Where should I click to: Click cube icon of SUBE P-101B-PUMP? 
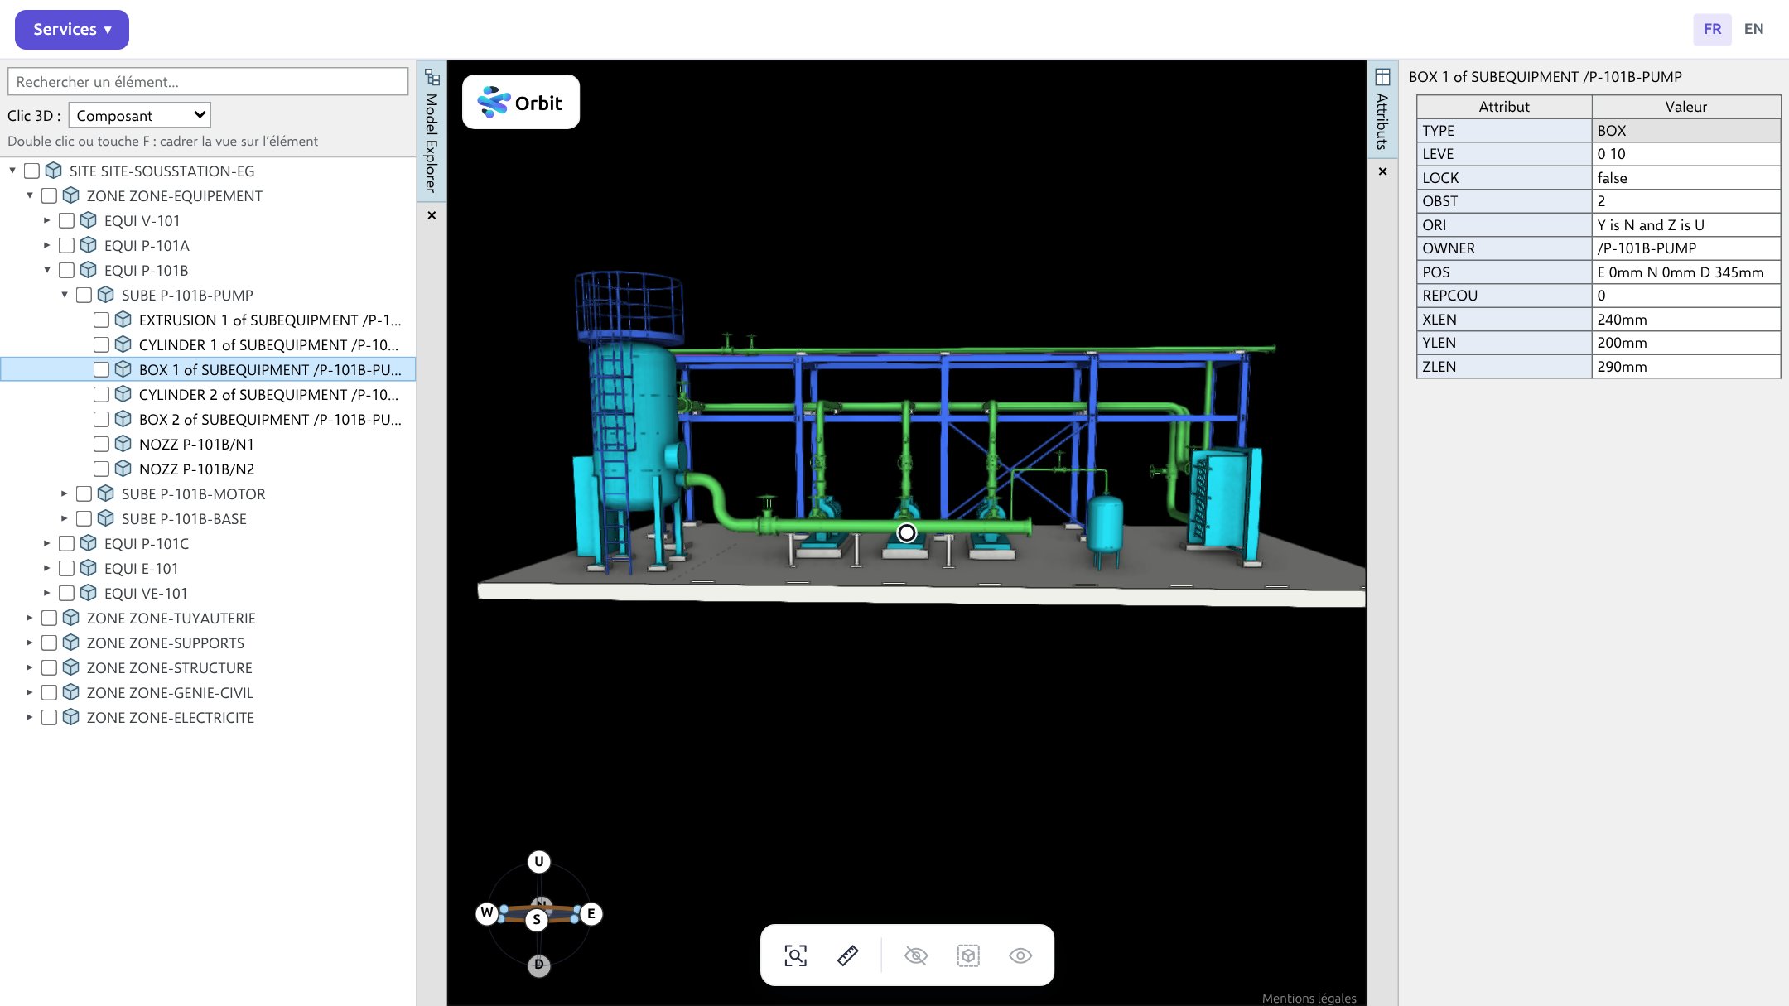click(106, 295)
